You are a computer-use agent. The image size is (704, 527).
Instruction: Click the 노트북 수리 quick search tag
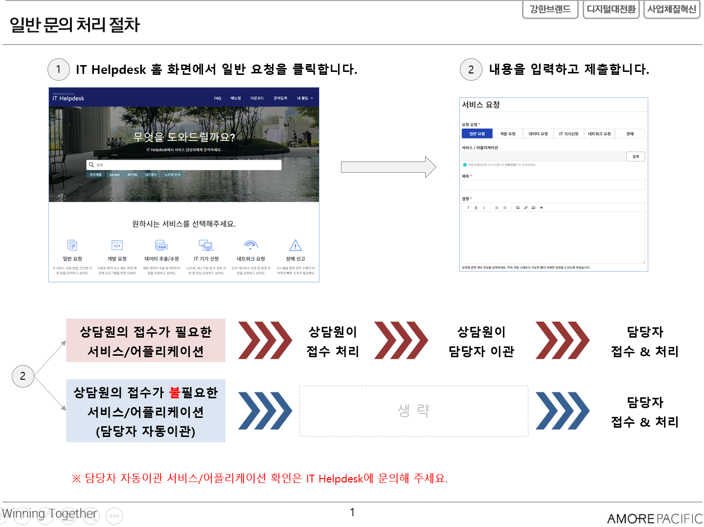point(172,175)
